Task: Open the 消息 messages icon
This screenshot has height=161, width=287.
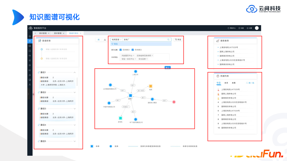Action: 239,28
